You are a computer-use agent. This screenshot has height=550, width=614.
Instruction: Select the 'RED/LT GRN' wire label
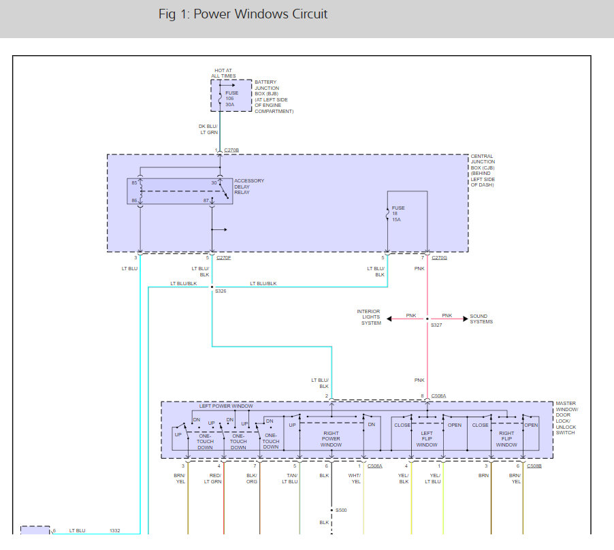[212, 479]
